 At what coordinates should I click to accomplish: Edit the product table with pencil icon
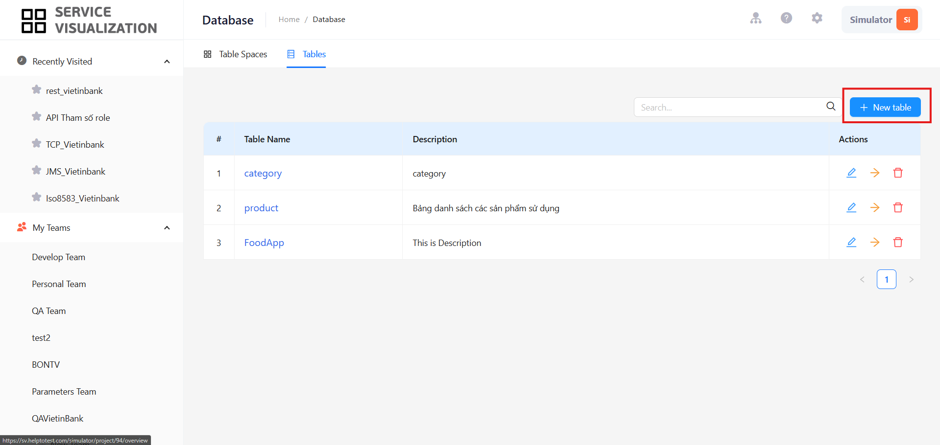pyautogui.click(x=851, y=207)
